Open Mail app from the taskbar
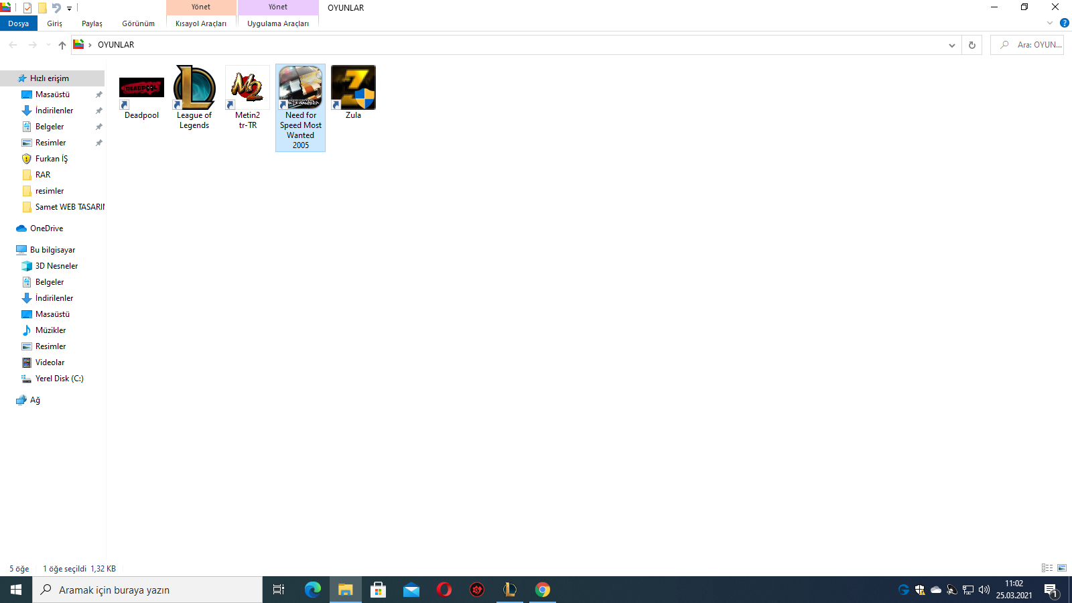 (411, 590)
